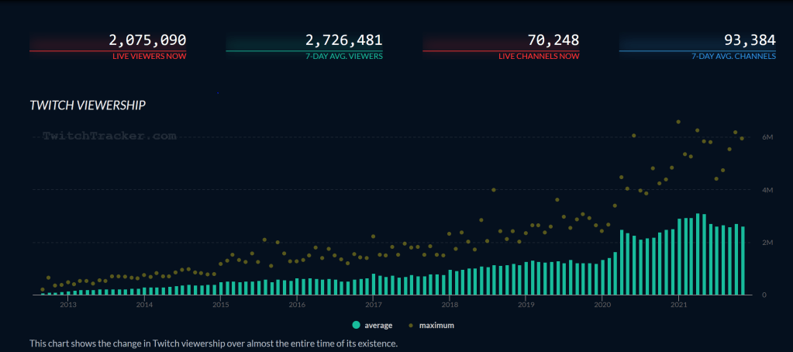The height and width of the screenshot is (352, 793).
Task: Click the chart description text below legend
Action: click(x=213, y=343)
